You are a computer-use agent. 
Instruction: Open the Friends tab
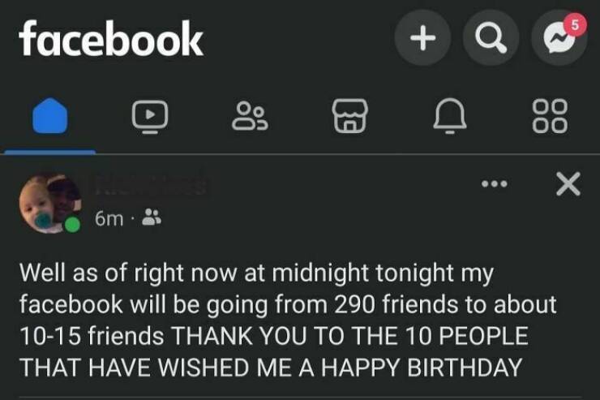pyautogui.click(x=251, y=116)
